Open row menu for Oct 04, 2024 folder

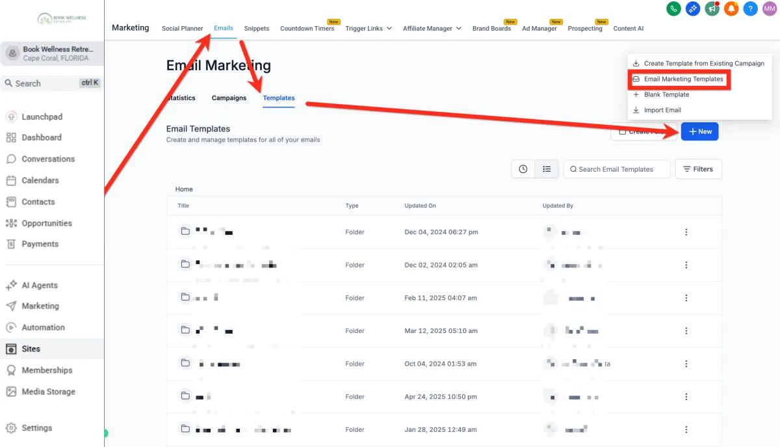(686, 364)
